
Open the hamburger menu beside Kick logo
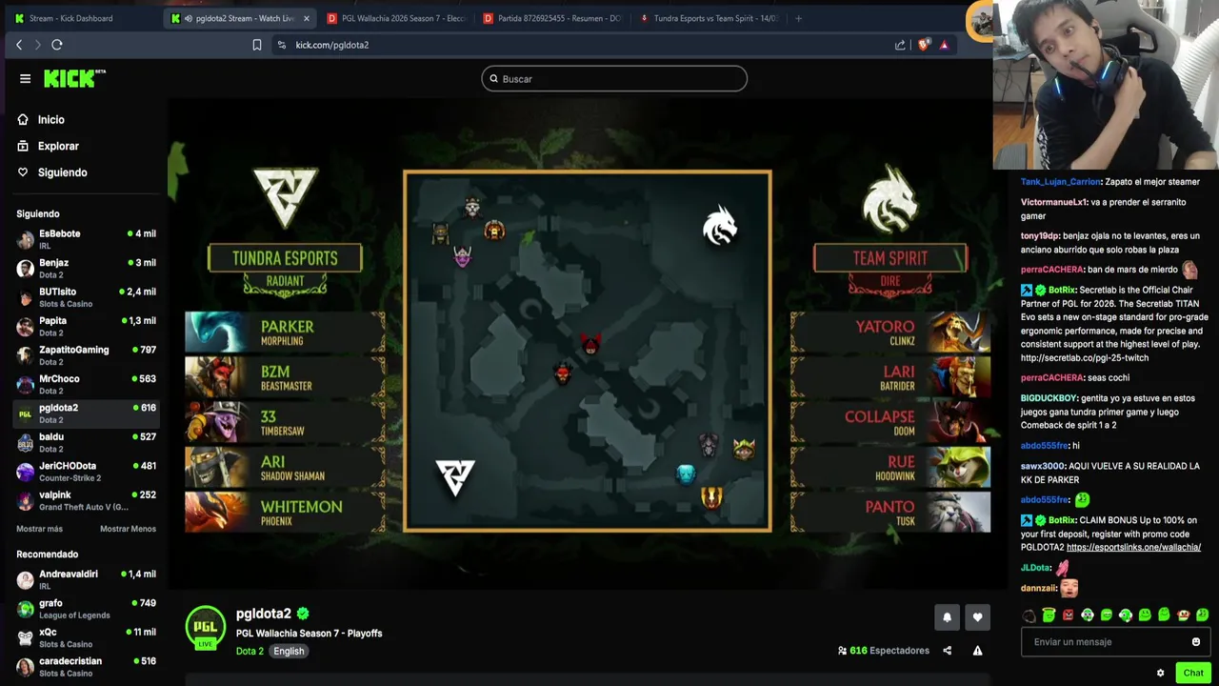[25, 79]
